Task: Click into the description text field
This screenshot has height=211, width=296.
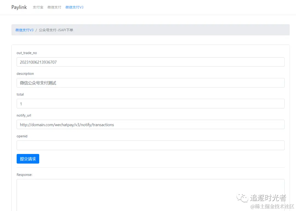Action: click(150, 83)
